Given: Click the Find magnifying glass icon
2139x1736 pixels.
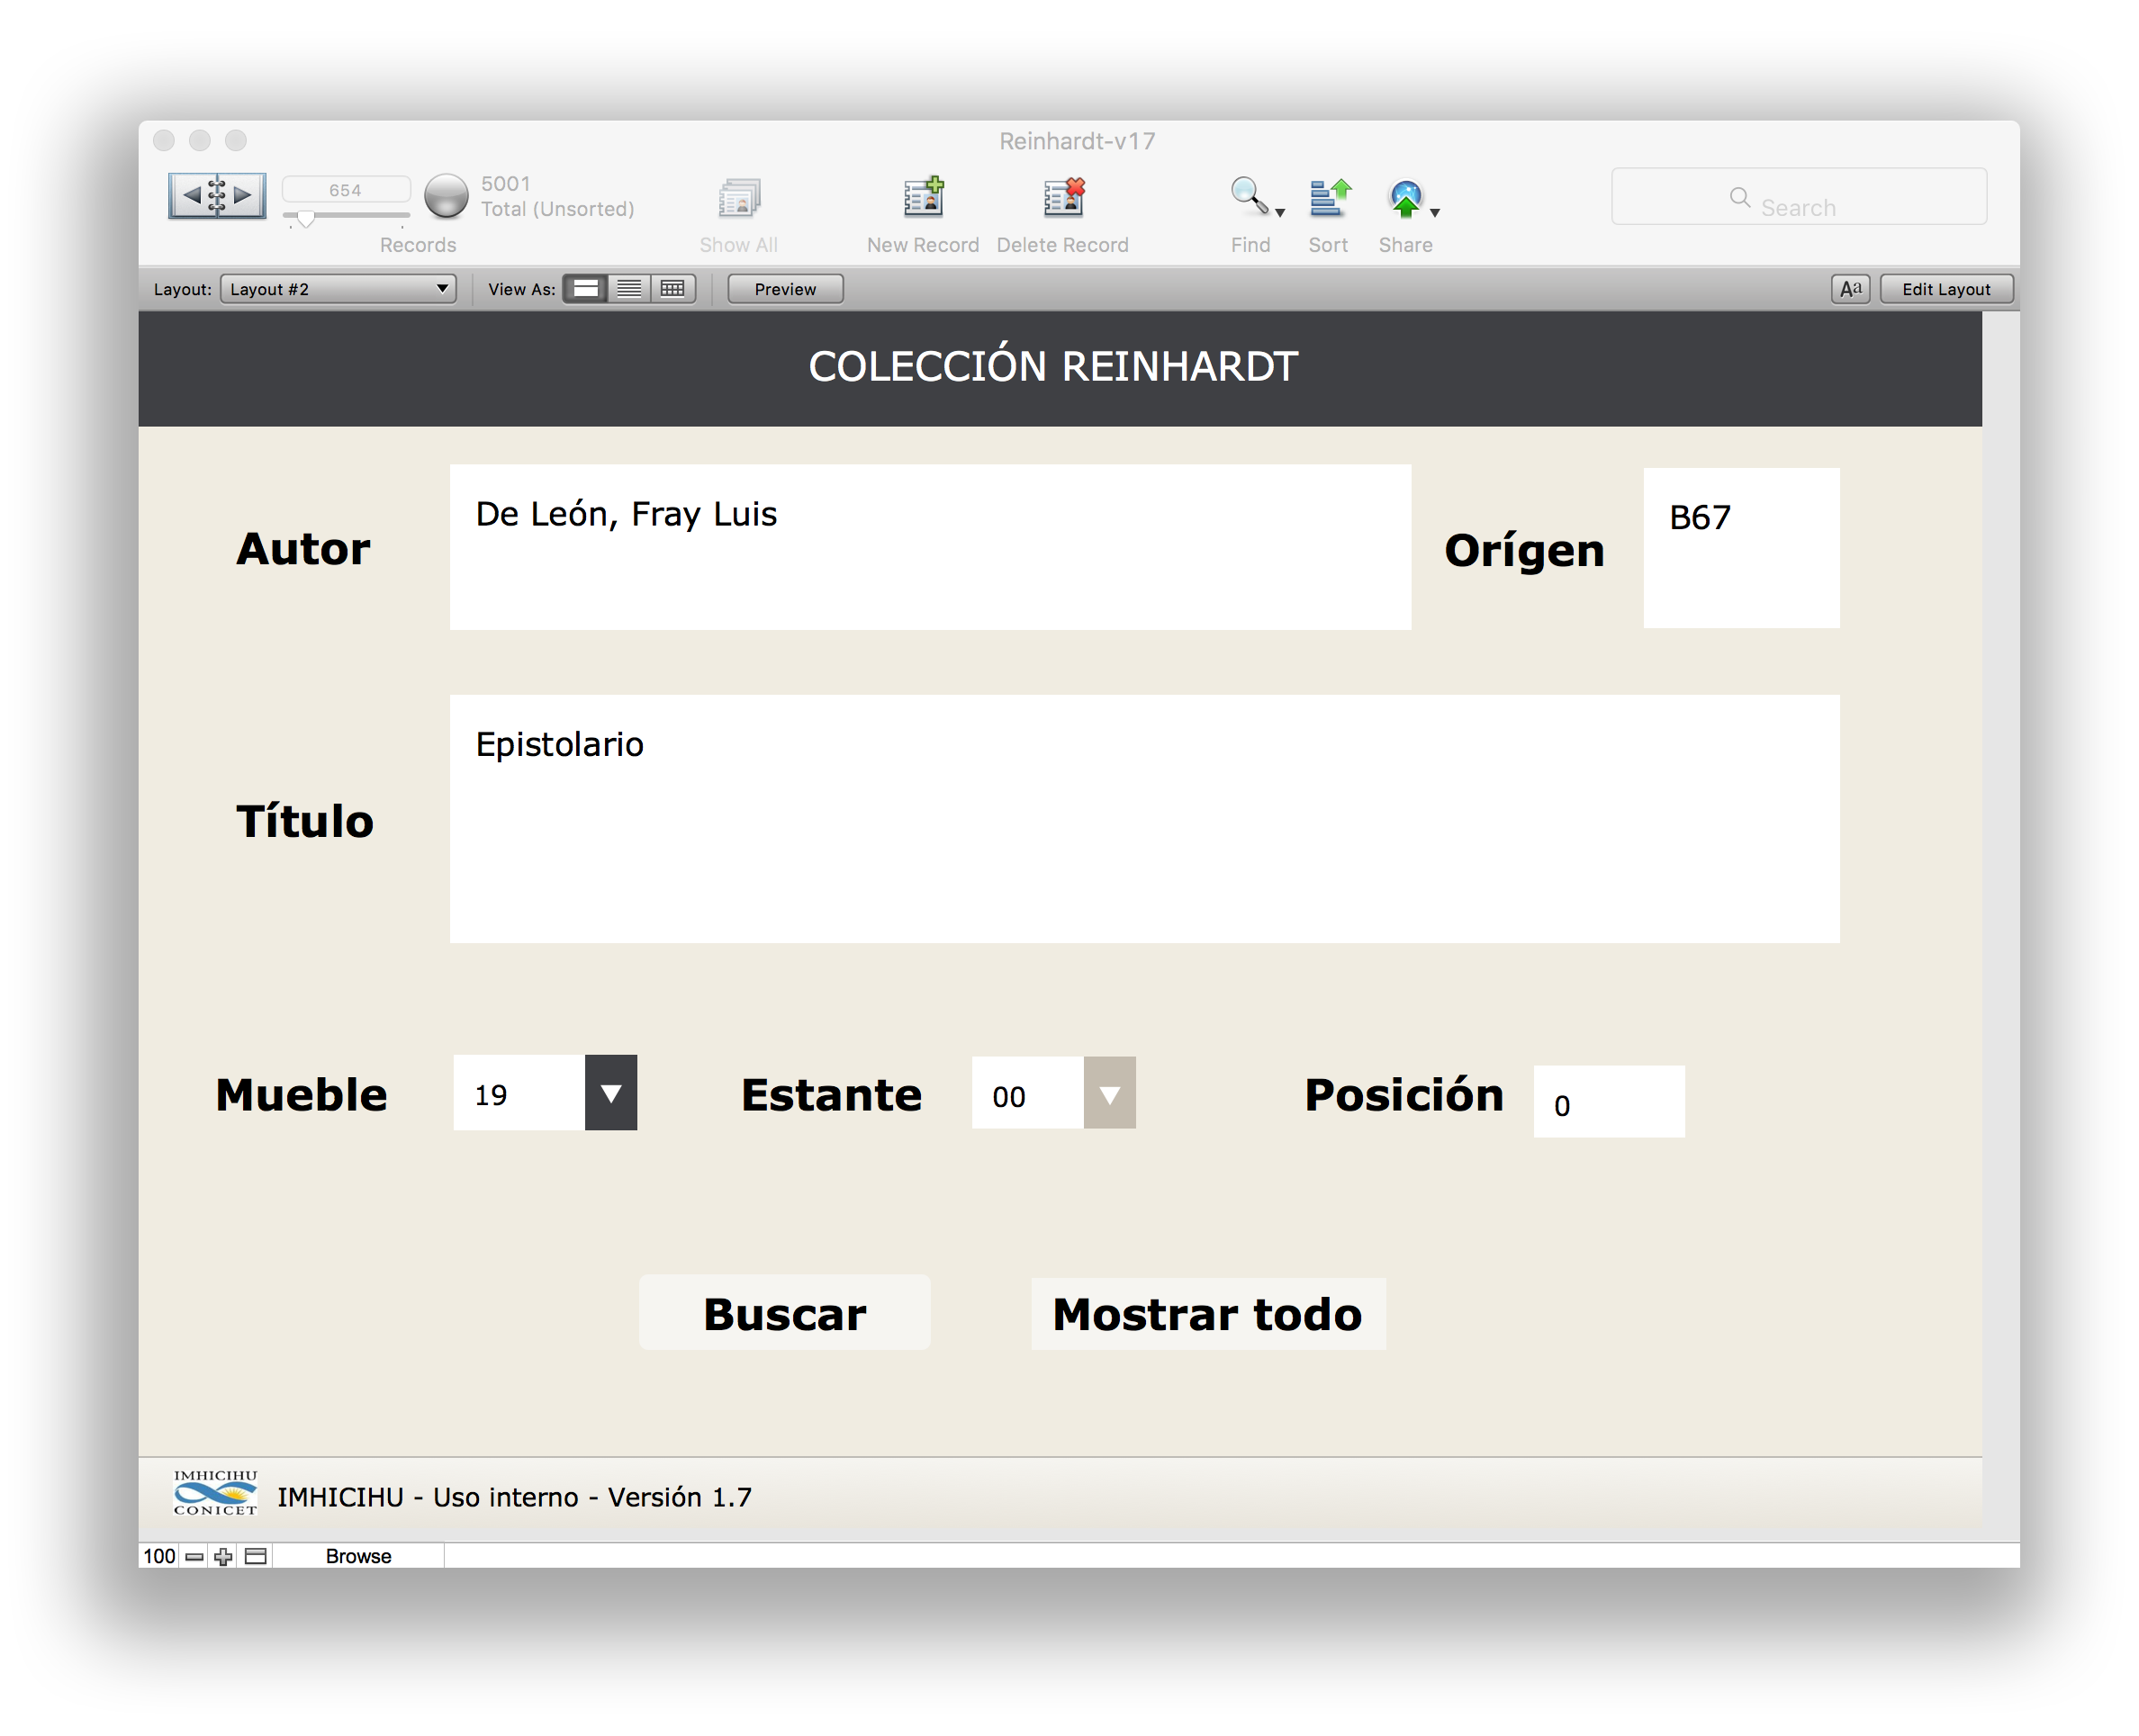Looking at the screenshot, I should click(x=1249, y=197).
